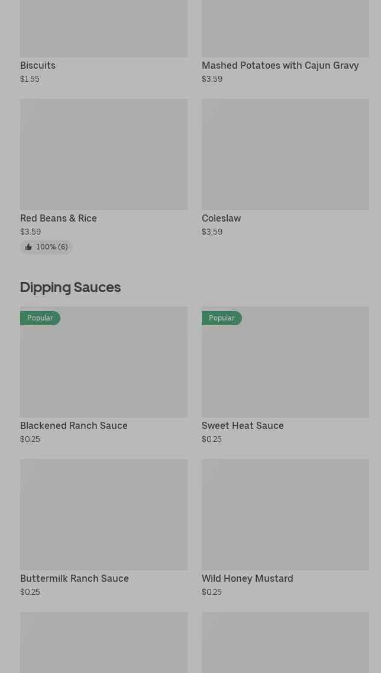381x673 pixels.
Task: Click Popular badge on Blackened Ranch Sauce
Action: (40, 318)
